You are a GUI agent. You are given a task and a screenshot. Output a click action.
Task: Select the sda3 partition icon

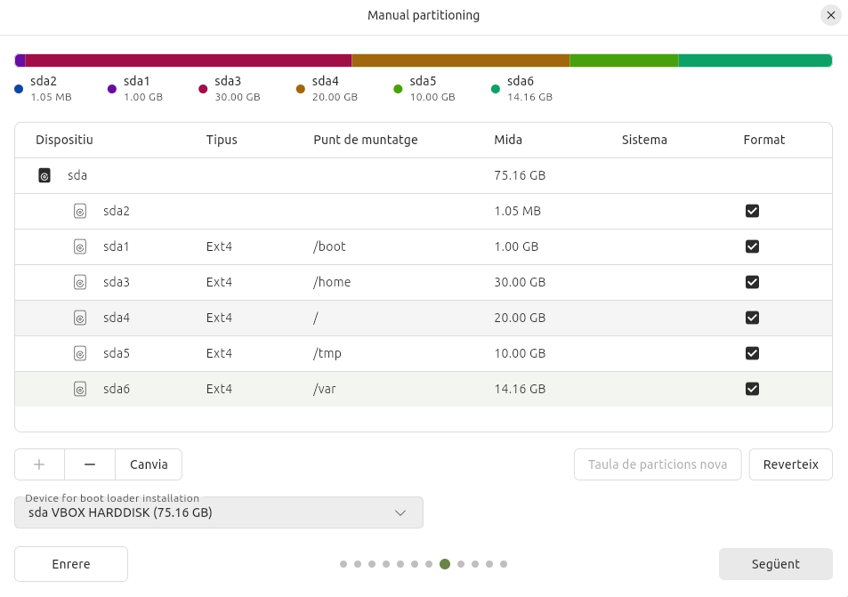(80, 282)
